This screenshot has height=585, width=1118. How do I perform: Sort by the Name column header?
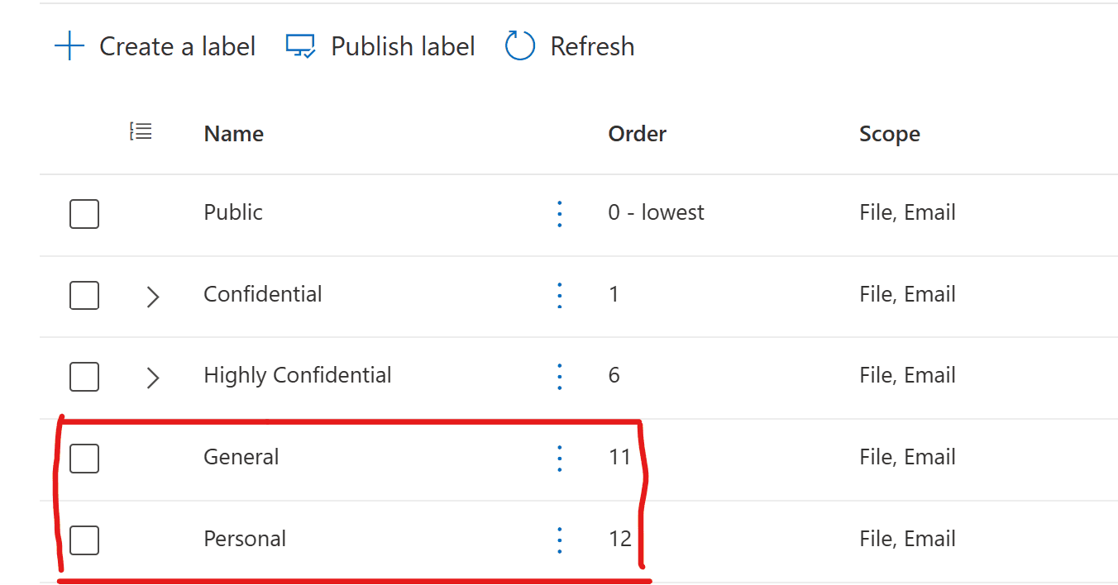[234, 134]
